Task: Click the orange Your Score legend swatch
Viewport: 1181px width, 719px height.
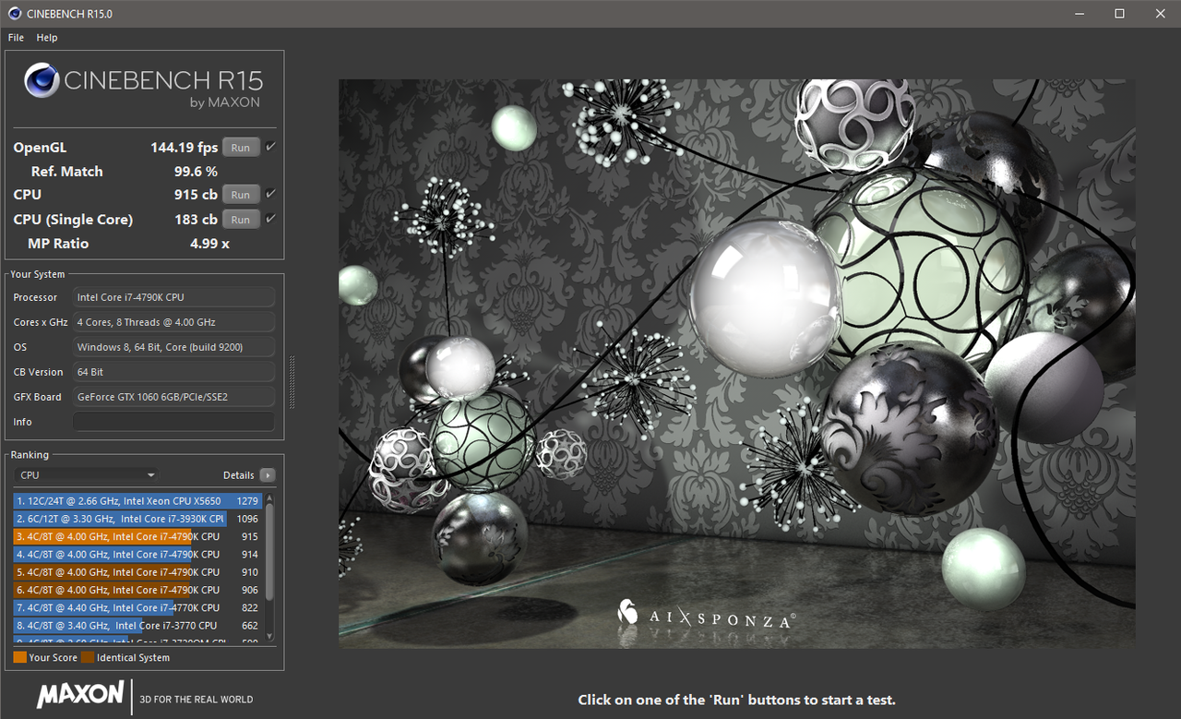Action: click(x=18, y=657)
